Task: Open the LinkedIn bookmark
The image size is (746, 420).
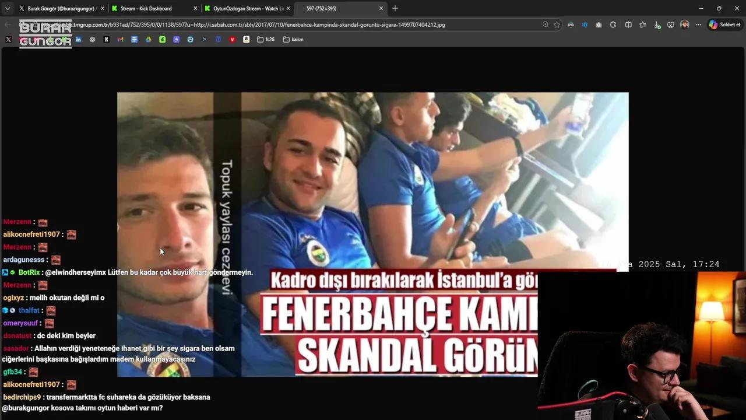Action: tap(78, 39)
